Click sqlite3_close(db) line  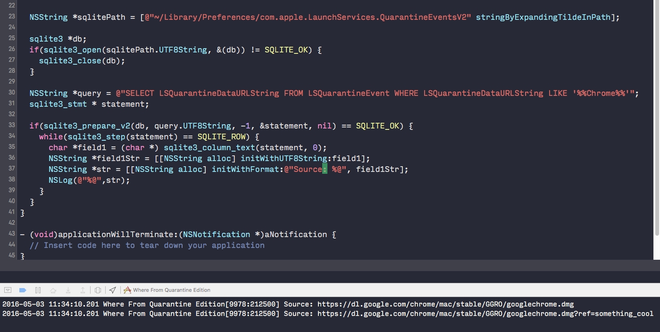[x=82, y=60]
